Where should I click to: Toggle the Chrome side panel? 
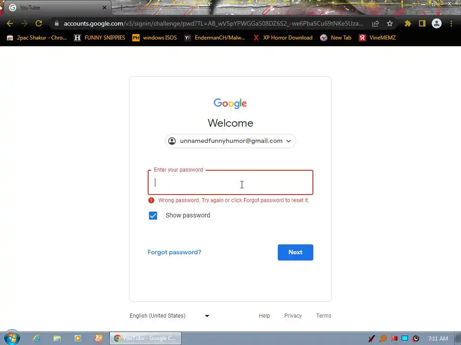tap(422, 23)
